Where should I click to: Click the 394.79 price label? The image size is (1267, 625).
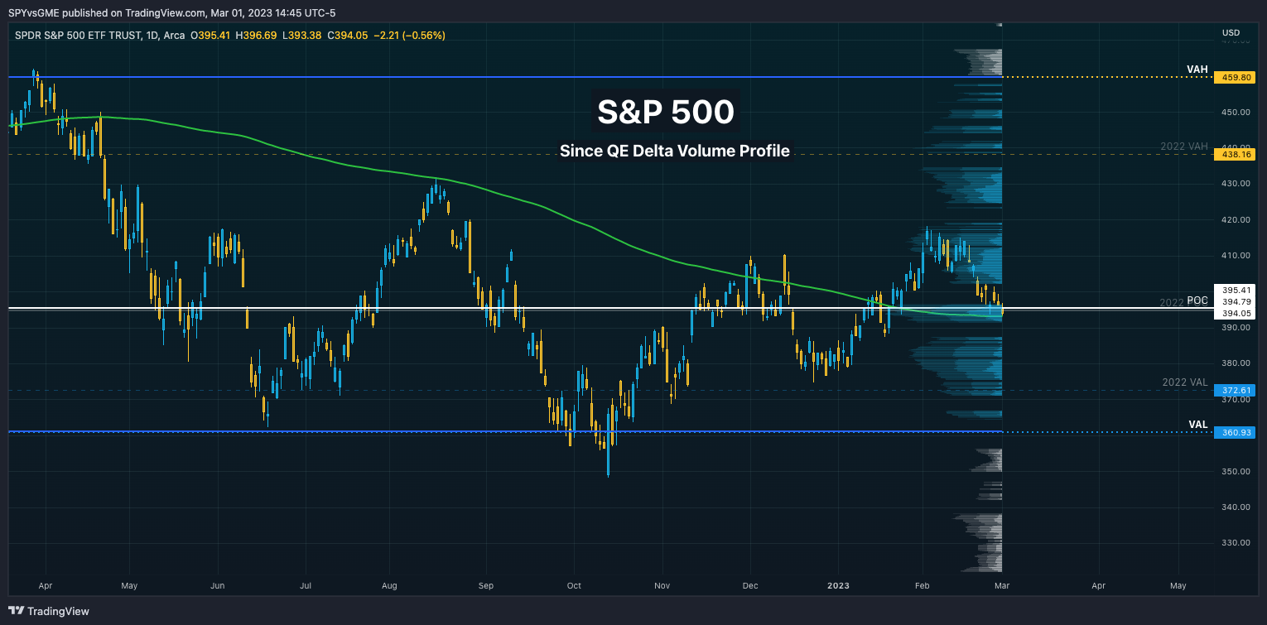click(x=1235, y=301)
